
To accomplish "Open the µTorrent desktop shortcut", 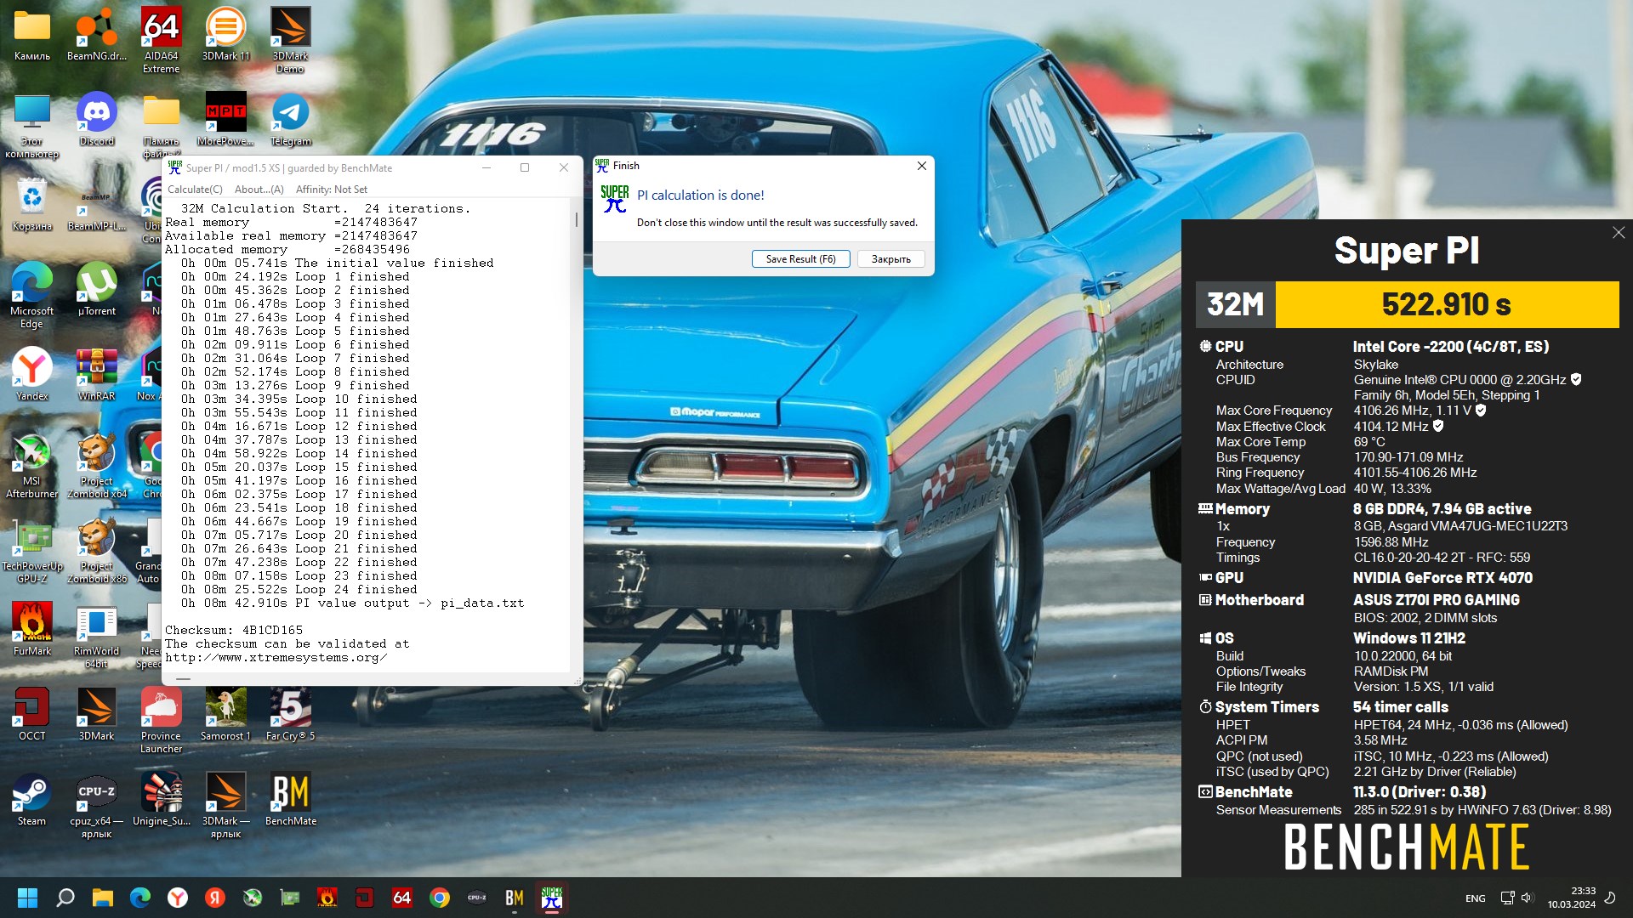I will point(97,289).
